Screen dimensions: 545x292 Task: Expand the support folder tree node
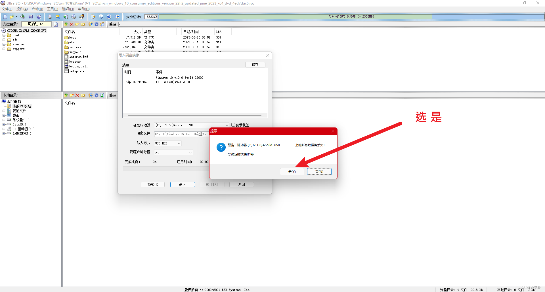[4, 49]
